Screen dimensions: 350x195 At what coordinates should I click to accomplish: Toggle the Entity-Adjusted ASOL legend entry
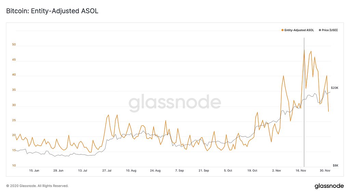coord(298,30)
